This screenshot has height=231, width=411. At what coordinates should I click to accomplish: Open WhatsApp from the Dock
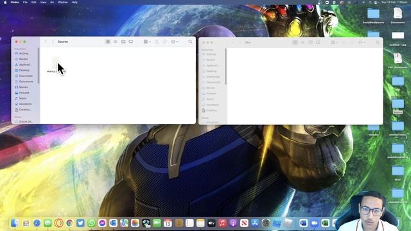[91, 223]
